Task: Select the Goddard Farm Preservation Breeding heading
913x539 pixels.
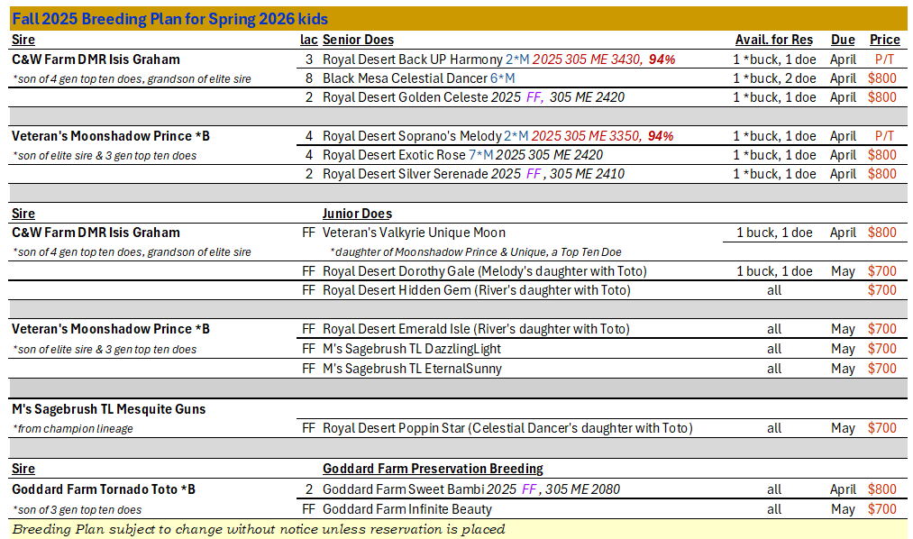Action: (433, 469)
